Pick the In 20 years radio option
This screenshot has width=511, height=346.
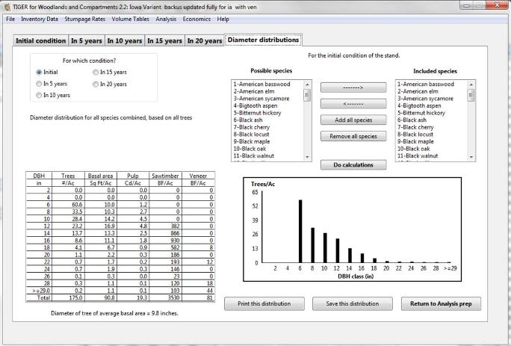pyautogui.click(x=95, y=84)
